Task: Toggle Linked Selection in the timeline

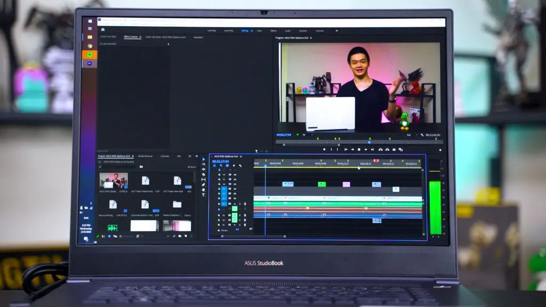Action: point(227,166)
